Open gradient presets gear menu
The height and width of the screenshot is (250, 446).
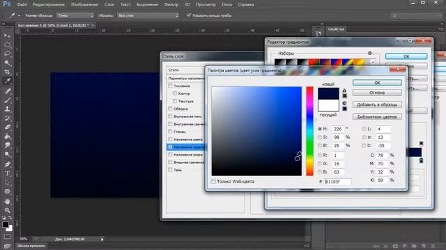tap(370, 53)
